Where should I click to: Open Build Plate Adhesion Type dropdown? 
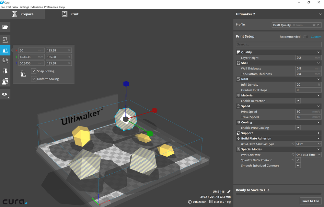[x=308, y=144]
